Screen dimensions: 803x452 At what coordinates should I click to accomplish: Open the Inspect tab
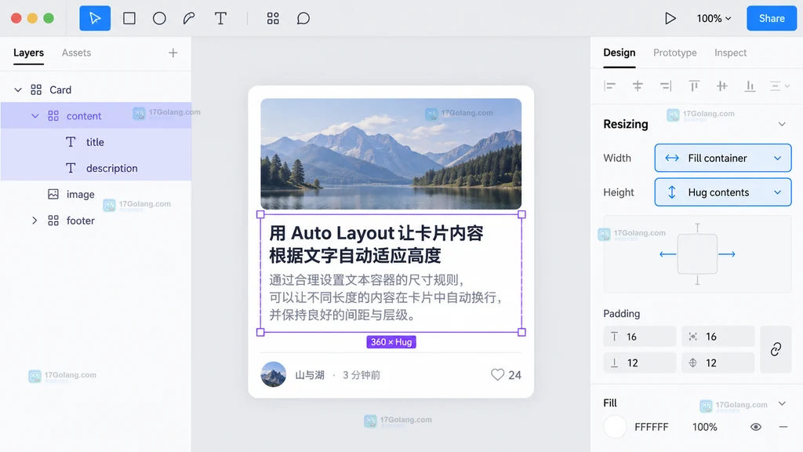coord(730,53)
